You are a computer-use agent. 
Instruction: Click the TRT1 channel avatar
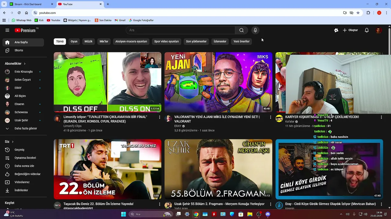(57, 205)
